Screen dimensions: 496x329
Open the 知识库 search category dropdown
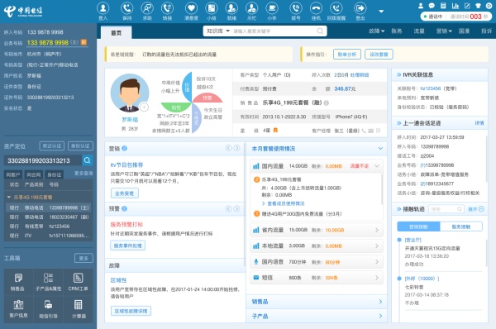click(x=218, y=31)
